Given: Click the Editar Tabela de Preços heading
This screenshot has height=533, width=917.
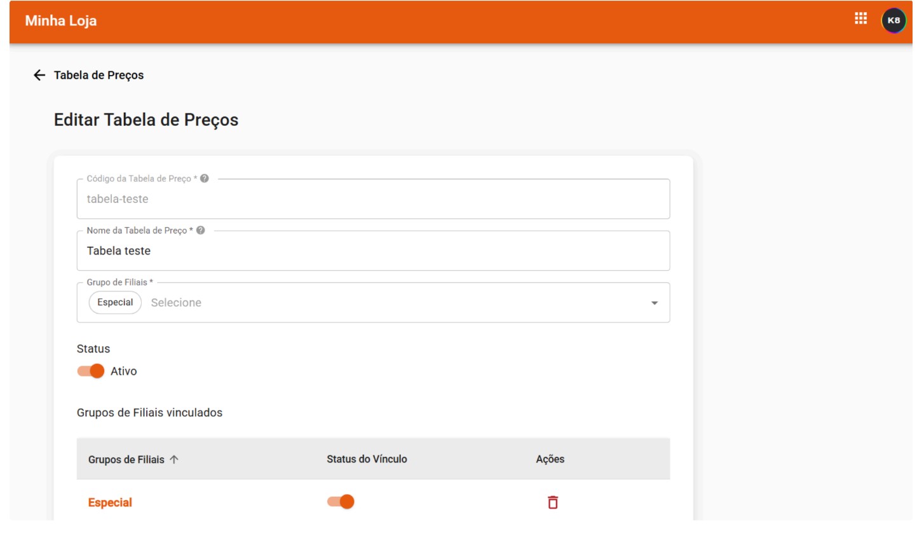Looking at the screenshot, I should coord(146,120).
